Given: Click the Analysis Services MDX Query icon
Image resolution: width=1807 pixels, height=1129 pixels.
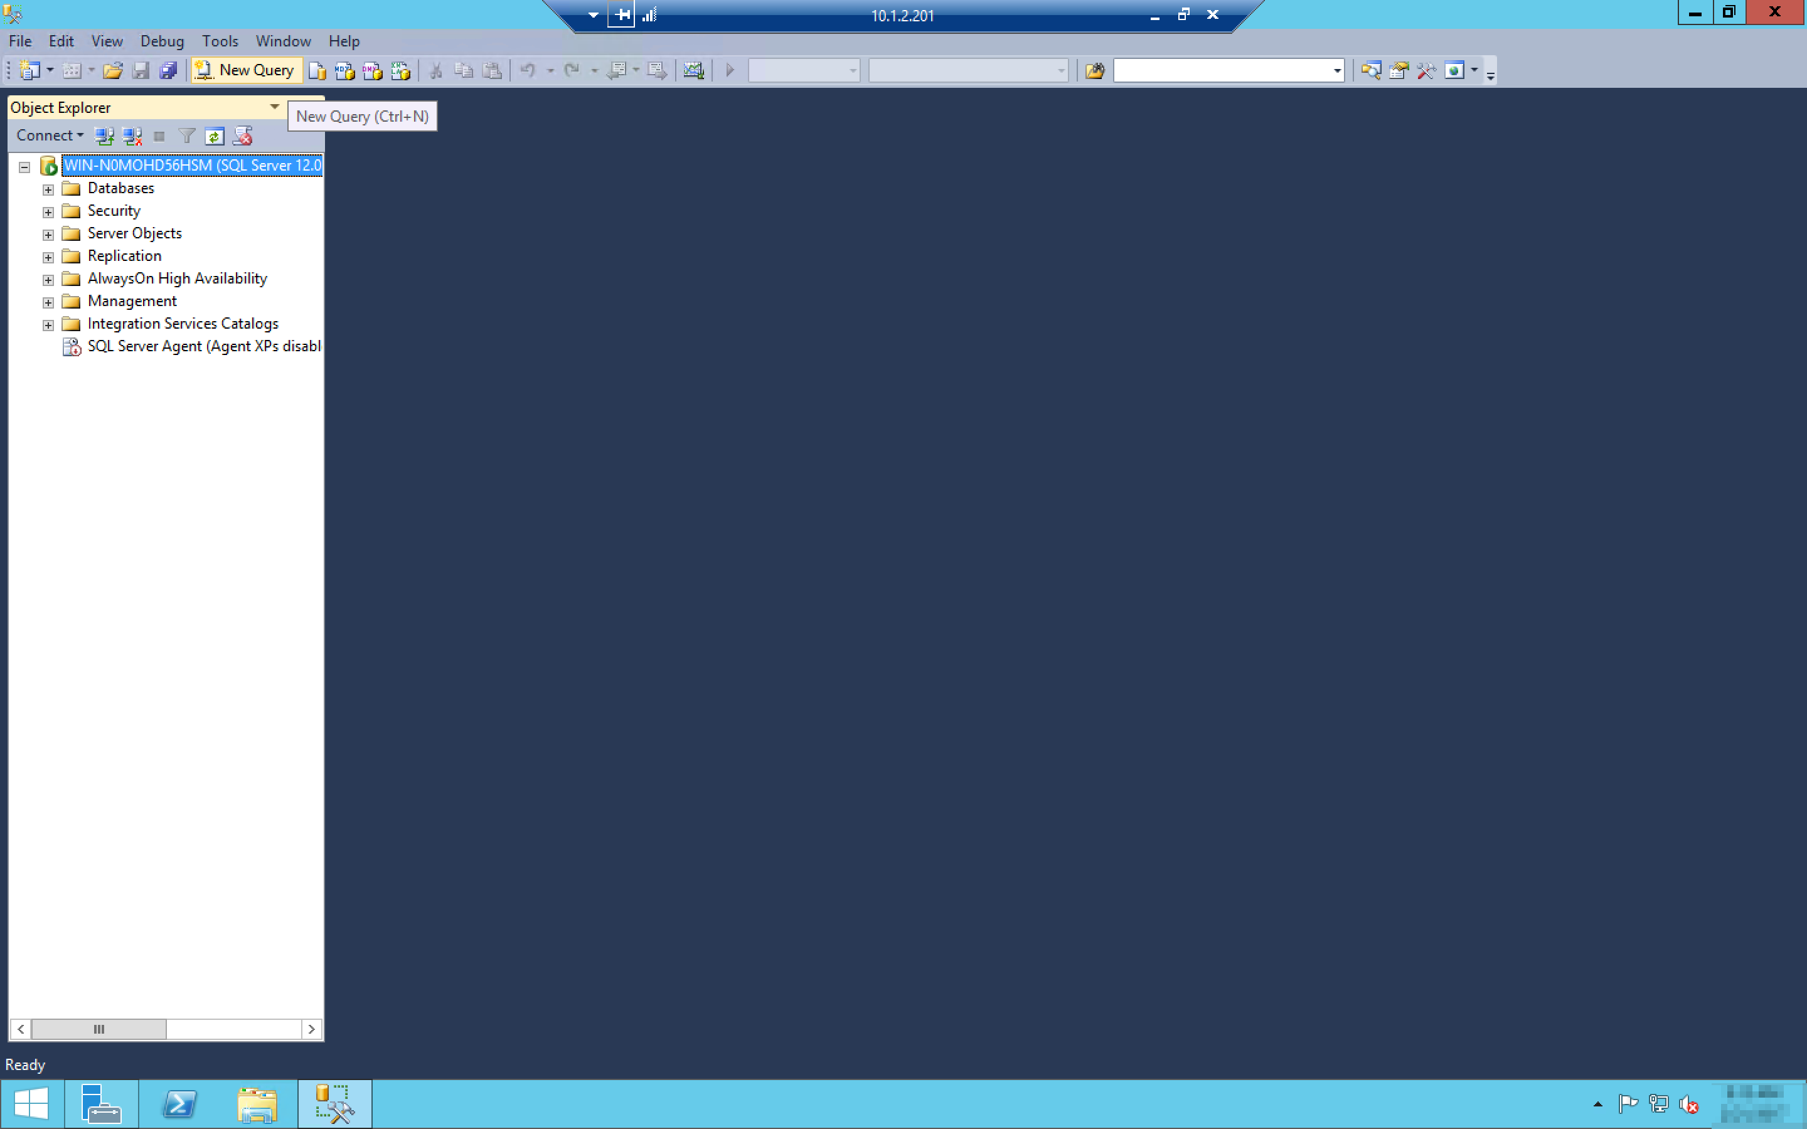Looking at the screenshot, I should coord(345,71).
